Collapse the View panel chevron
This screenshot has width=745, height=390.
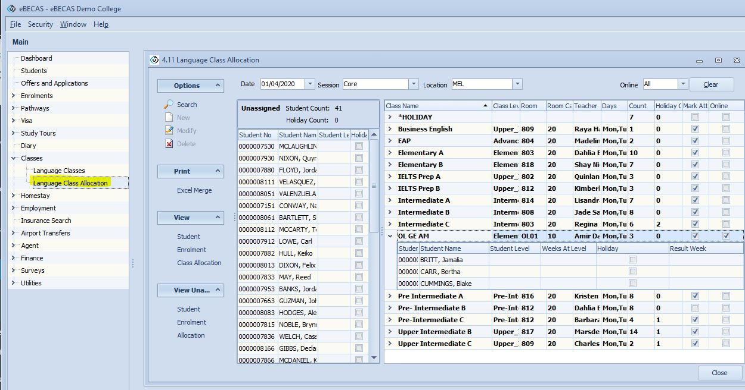218,218
